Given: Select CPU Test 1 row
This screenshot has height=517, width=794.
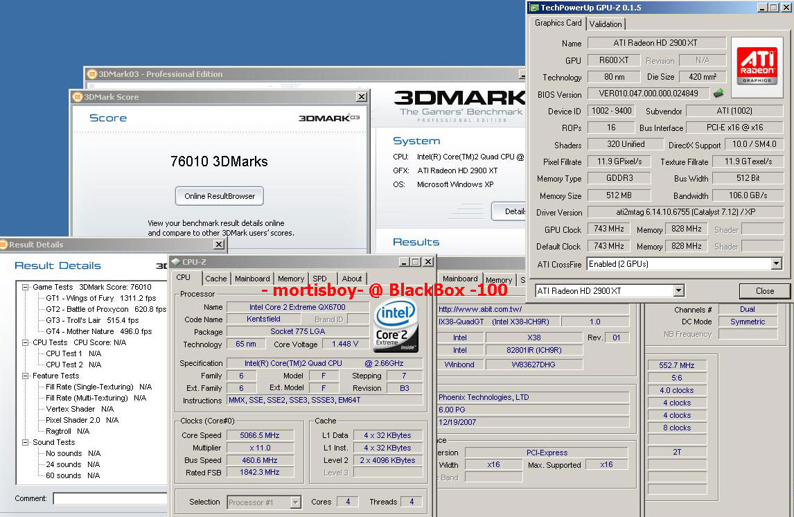Looking at the screenshot, I should (x=73, y=354).
